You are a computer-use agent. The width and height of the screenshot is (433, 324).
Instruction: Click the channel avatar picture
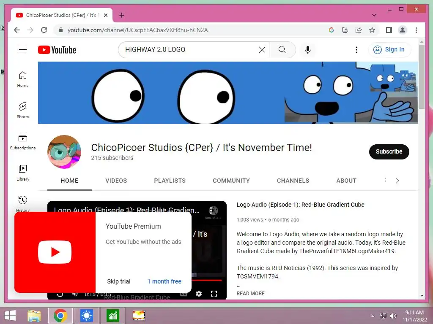64,152
